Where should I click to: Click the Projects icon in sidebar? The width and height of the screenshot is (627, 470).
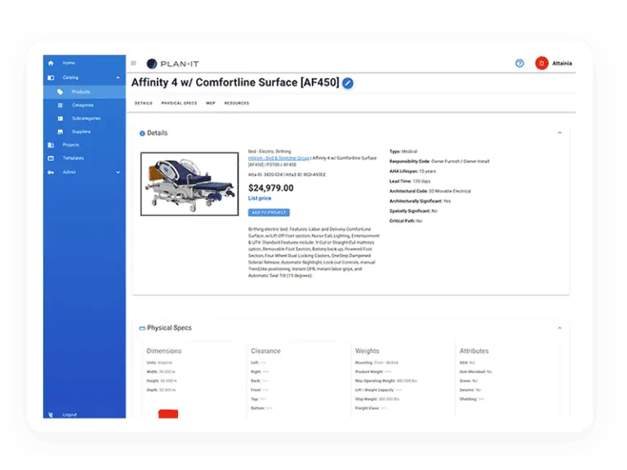pyautogui.click(x=51, y=145)
